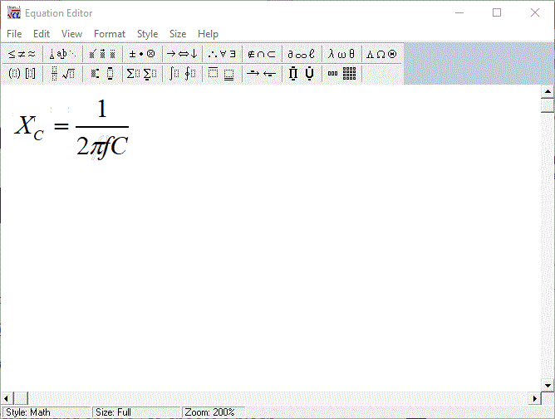Click the horizontal scrollbar right arrow

pos(534,398)
